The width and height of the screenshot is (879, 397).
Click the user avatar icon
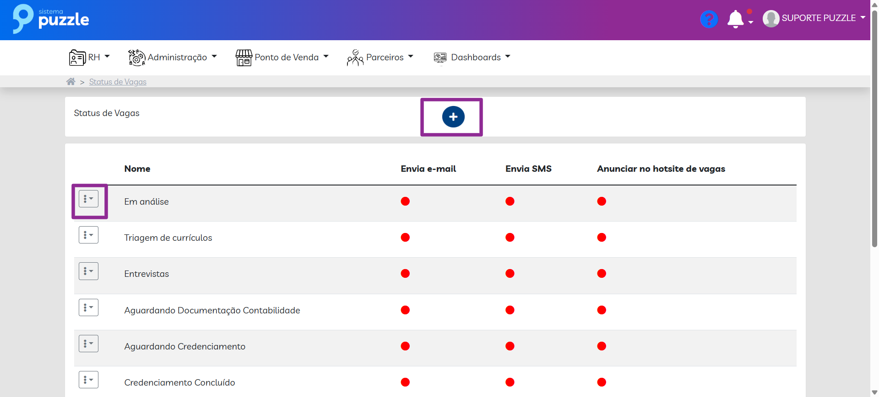click(x=770, y=19)
